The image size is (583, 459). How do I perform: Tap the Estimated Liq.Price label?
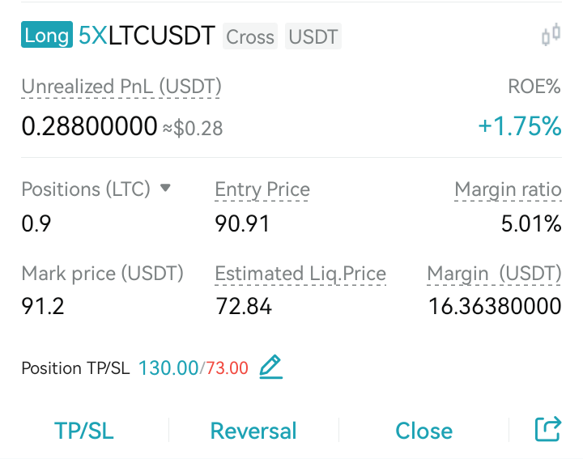[300, 274]
